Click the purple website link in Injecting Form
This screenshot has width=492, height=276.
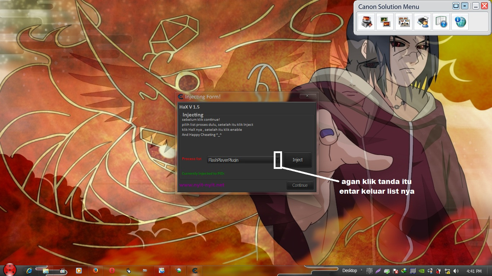click(202, 185)
